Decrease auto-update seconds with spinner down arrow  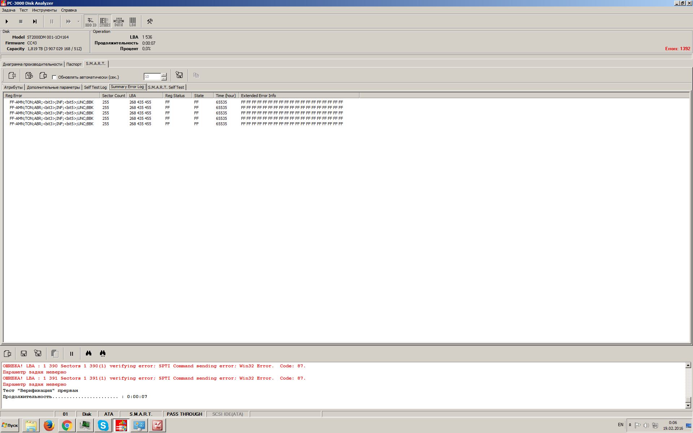pos(164,78)
